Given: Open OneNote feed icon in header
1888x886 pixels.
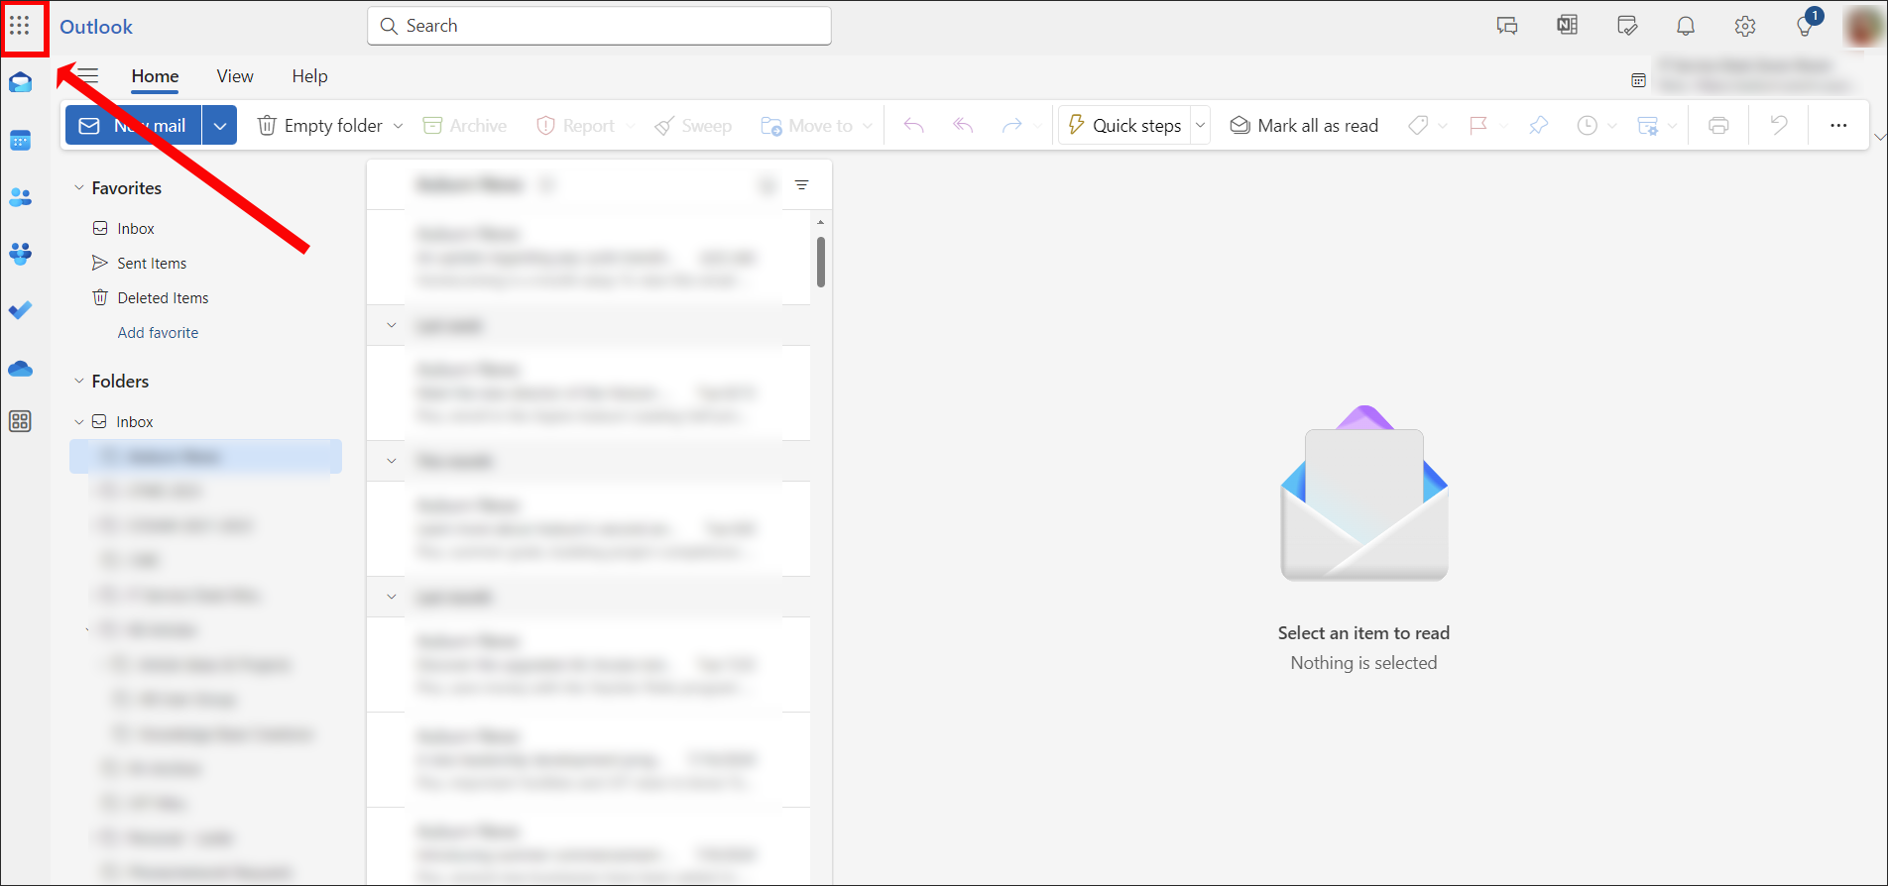Looking at the screenshot, I should 1567,26.
